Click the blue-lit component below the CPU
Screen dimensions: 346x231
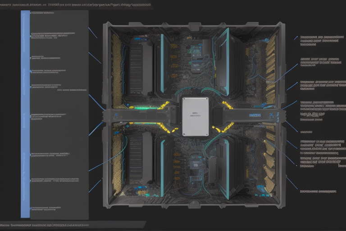196,165
